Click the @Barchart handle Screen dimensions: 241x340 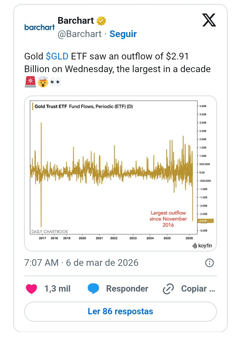click(80, 34)
